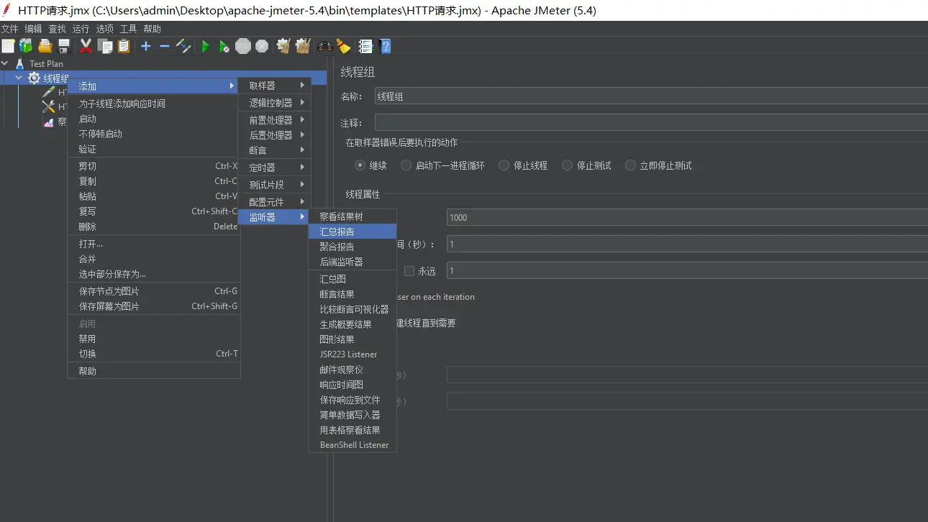The width and height of the screenshot is (928, 522).
Task: Click the Function Helper list icon
Action: [x=365, y=47]
